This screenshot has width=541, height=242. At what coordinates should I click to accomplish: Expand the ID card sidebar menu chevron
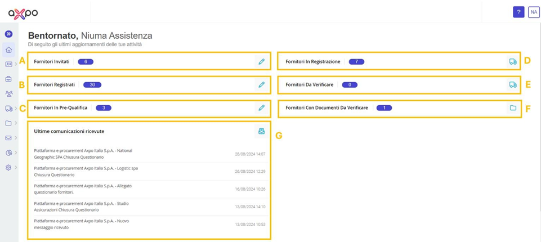click(16, 64)
